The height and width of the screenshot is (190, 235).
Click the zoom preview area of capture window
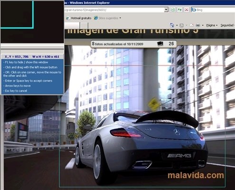coord(32,22)
